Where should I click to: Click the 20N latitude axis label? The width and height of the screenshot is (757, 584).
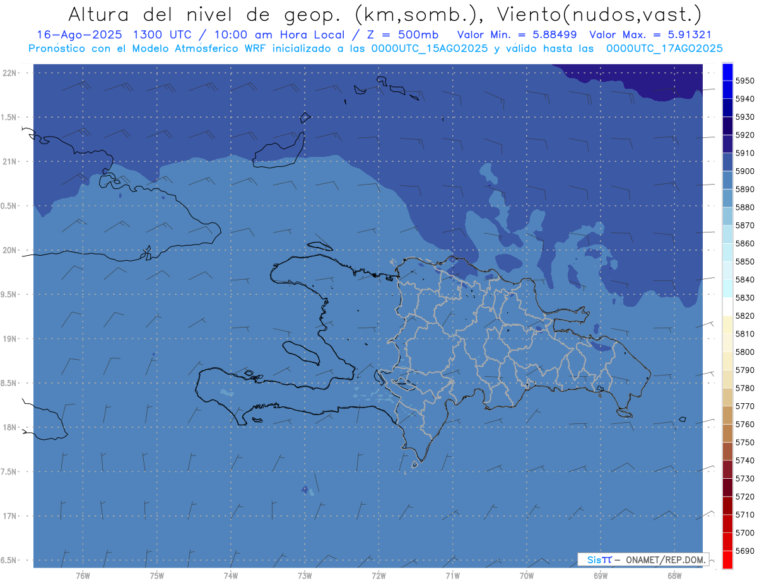pyautogui.click(x=10, y=250)
